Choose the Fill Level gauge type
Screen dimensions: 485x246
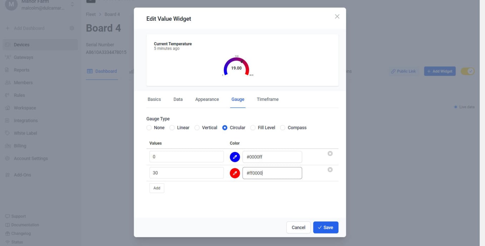tap(253, 128)
